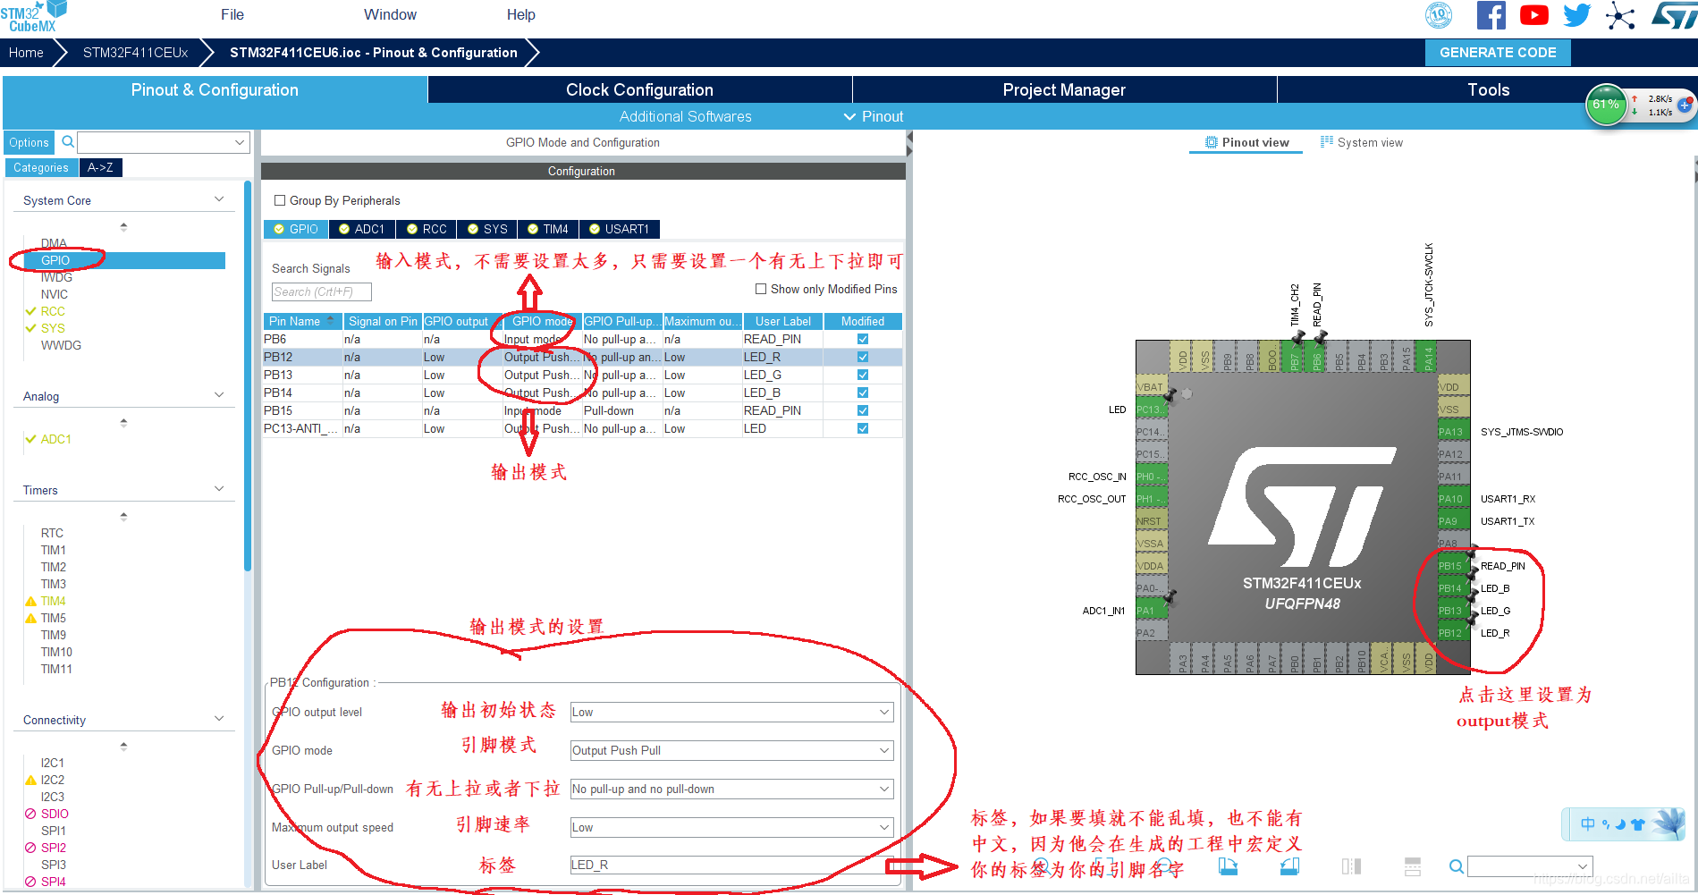This screenshot has width=1698, height=895.
Task: Go to Home breadcrumb
Action: [26, 53]
